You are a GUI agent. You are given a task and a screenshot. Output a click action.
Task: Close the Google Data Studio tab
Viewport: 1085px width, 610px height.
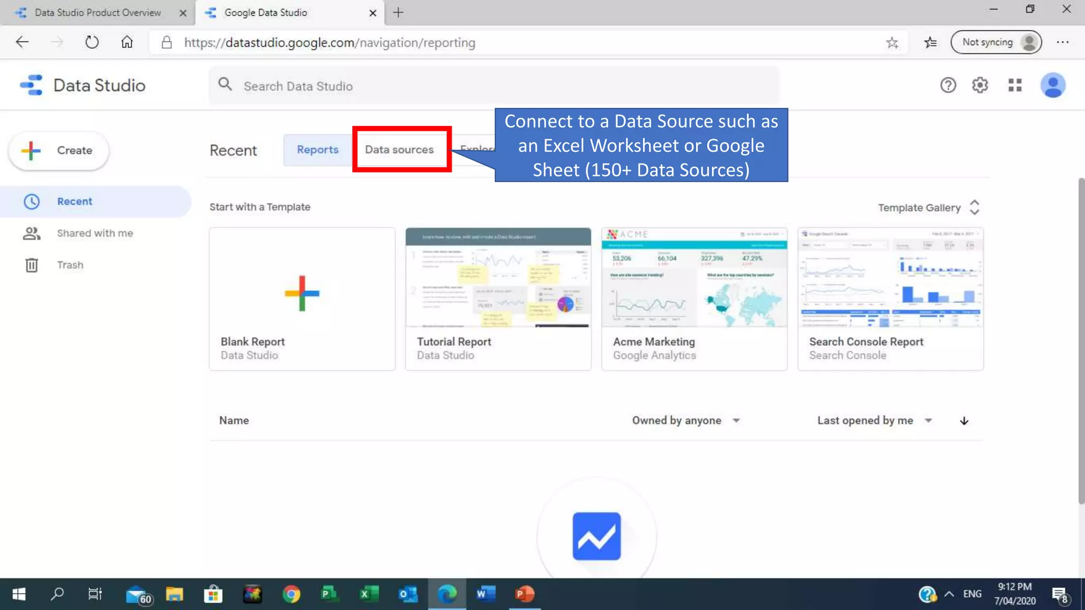[x=372, y=13]
